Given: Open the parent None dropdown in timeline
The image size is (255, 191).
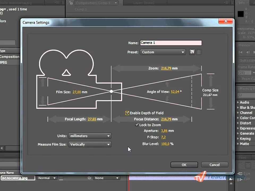Looking at the screenshot, I should tap(107, 178).
